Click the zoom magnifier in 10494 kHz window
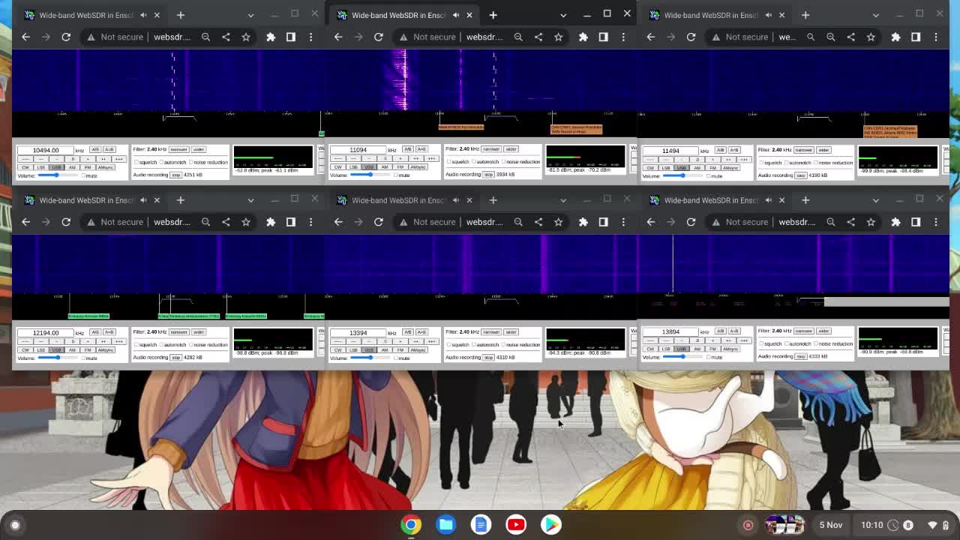This screenshot has width=960, height=540. point(205,37)
